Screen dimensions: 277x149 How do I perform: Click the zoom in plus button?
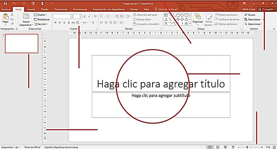pos(262,147)
